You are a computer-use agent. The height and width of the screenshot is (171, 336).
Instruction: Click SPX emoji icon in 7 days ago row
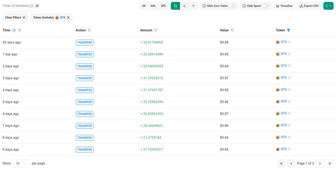278,126
